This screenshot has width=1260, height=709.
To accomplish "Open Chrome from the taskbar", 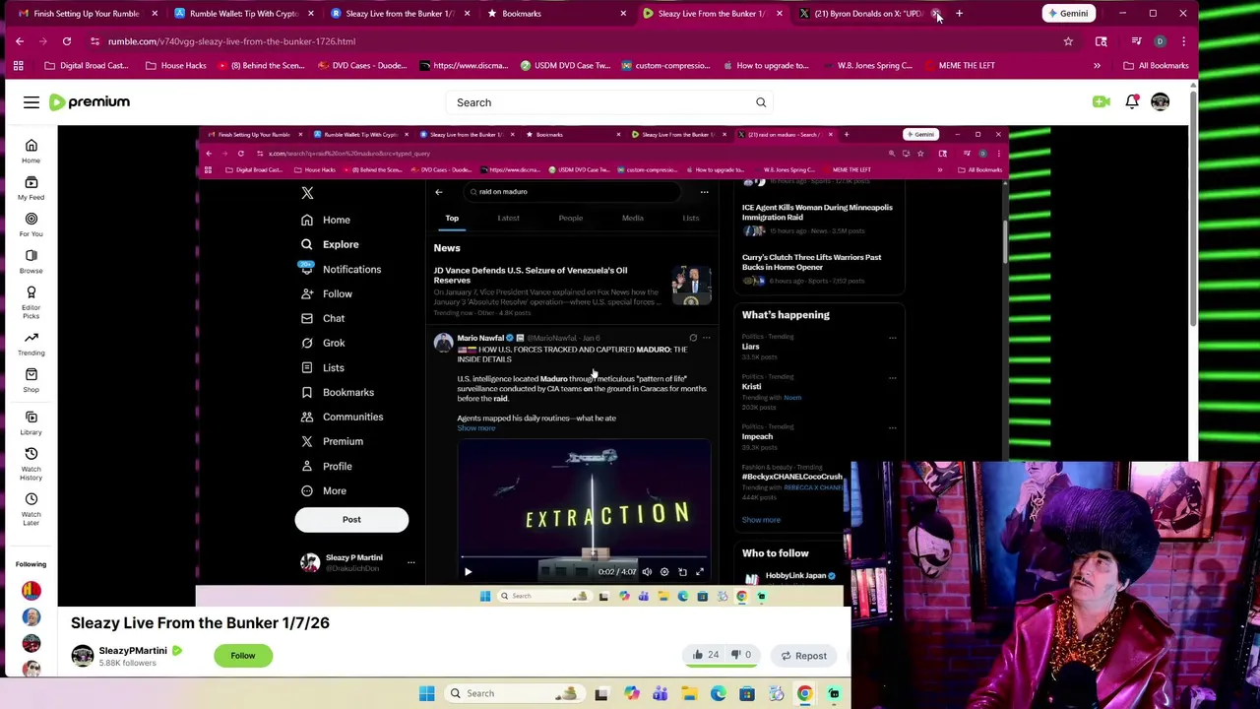I will [804, 694].
